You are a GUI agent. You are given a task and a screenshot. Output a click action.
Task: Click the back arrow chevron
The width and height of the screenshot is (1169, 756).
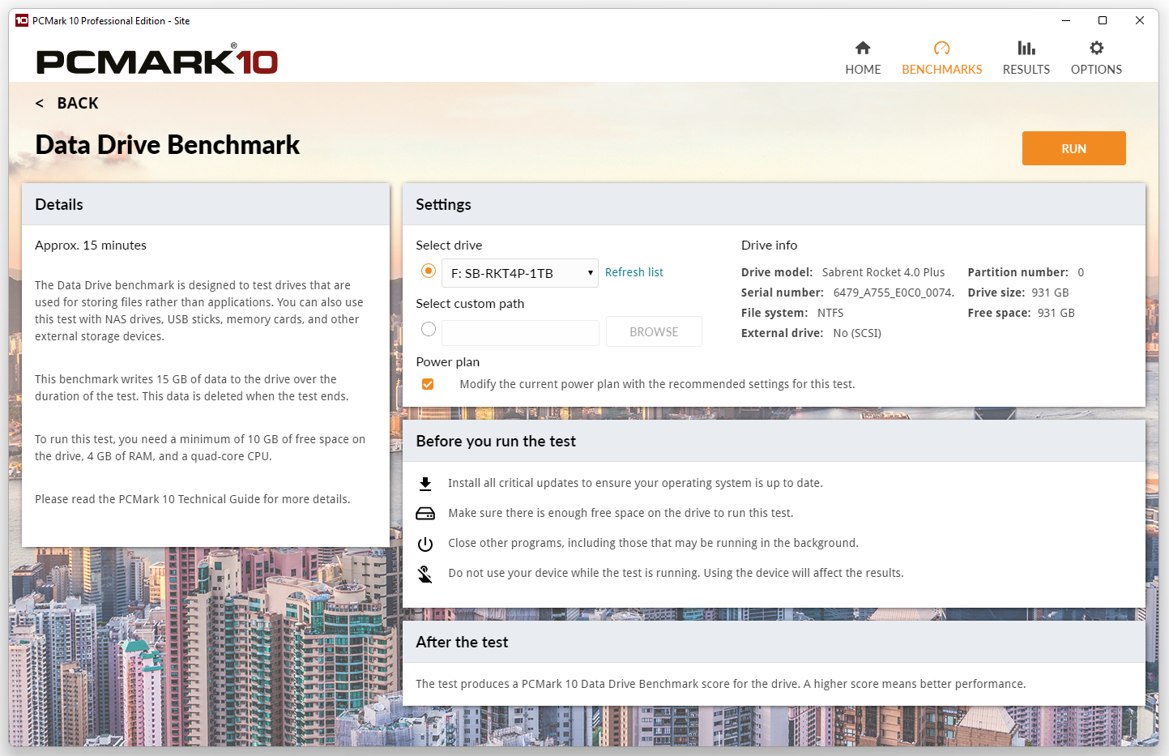40,103
